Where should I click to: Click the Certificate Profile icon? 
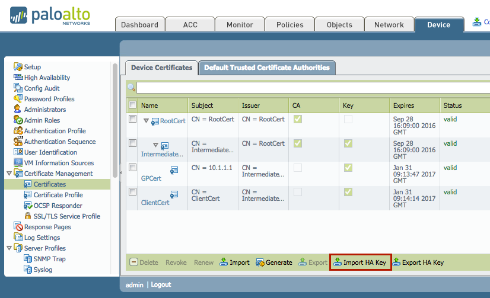point(27,195)
